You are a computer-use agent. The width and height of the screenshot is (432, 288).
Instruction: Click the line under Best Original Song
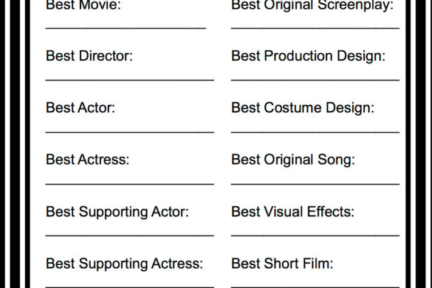pos(315,184)
